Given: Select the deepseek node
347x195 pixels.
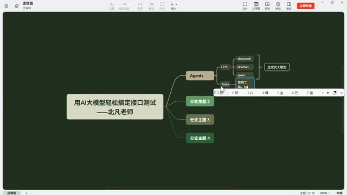Looking at the screenshot, I should point(245,59).
